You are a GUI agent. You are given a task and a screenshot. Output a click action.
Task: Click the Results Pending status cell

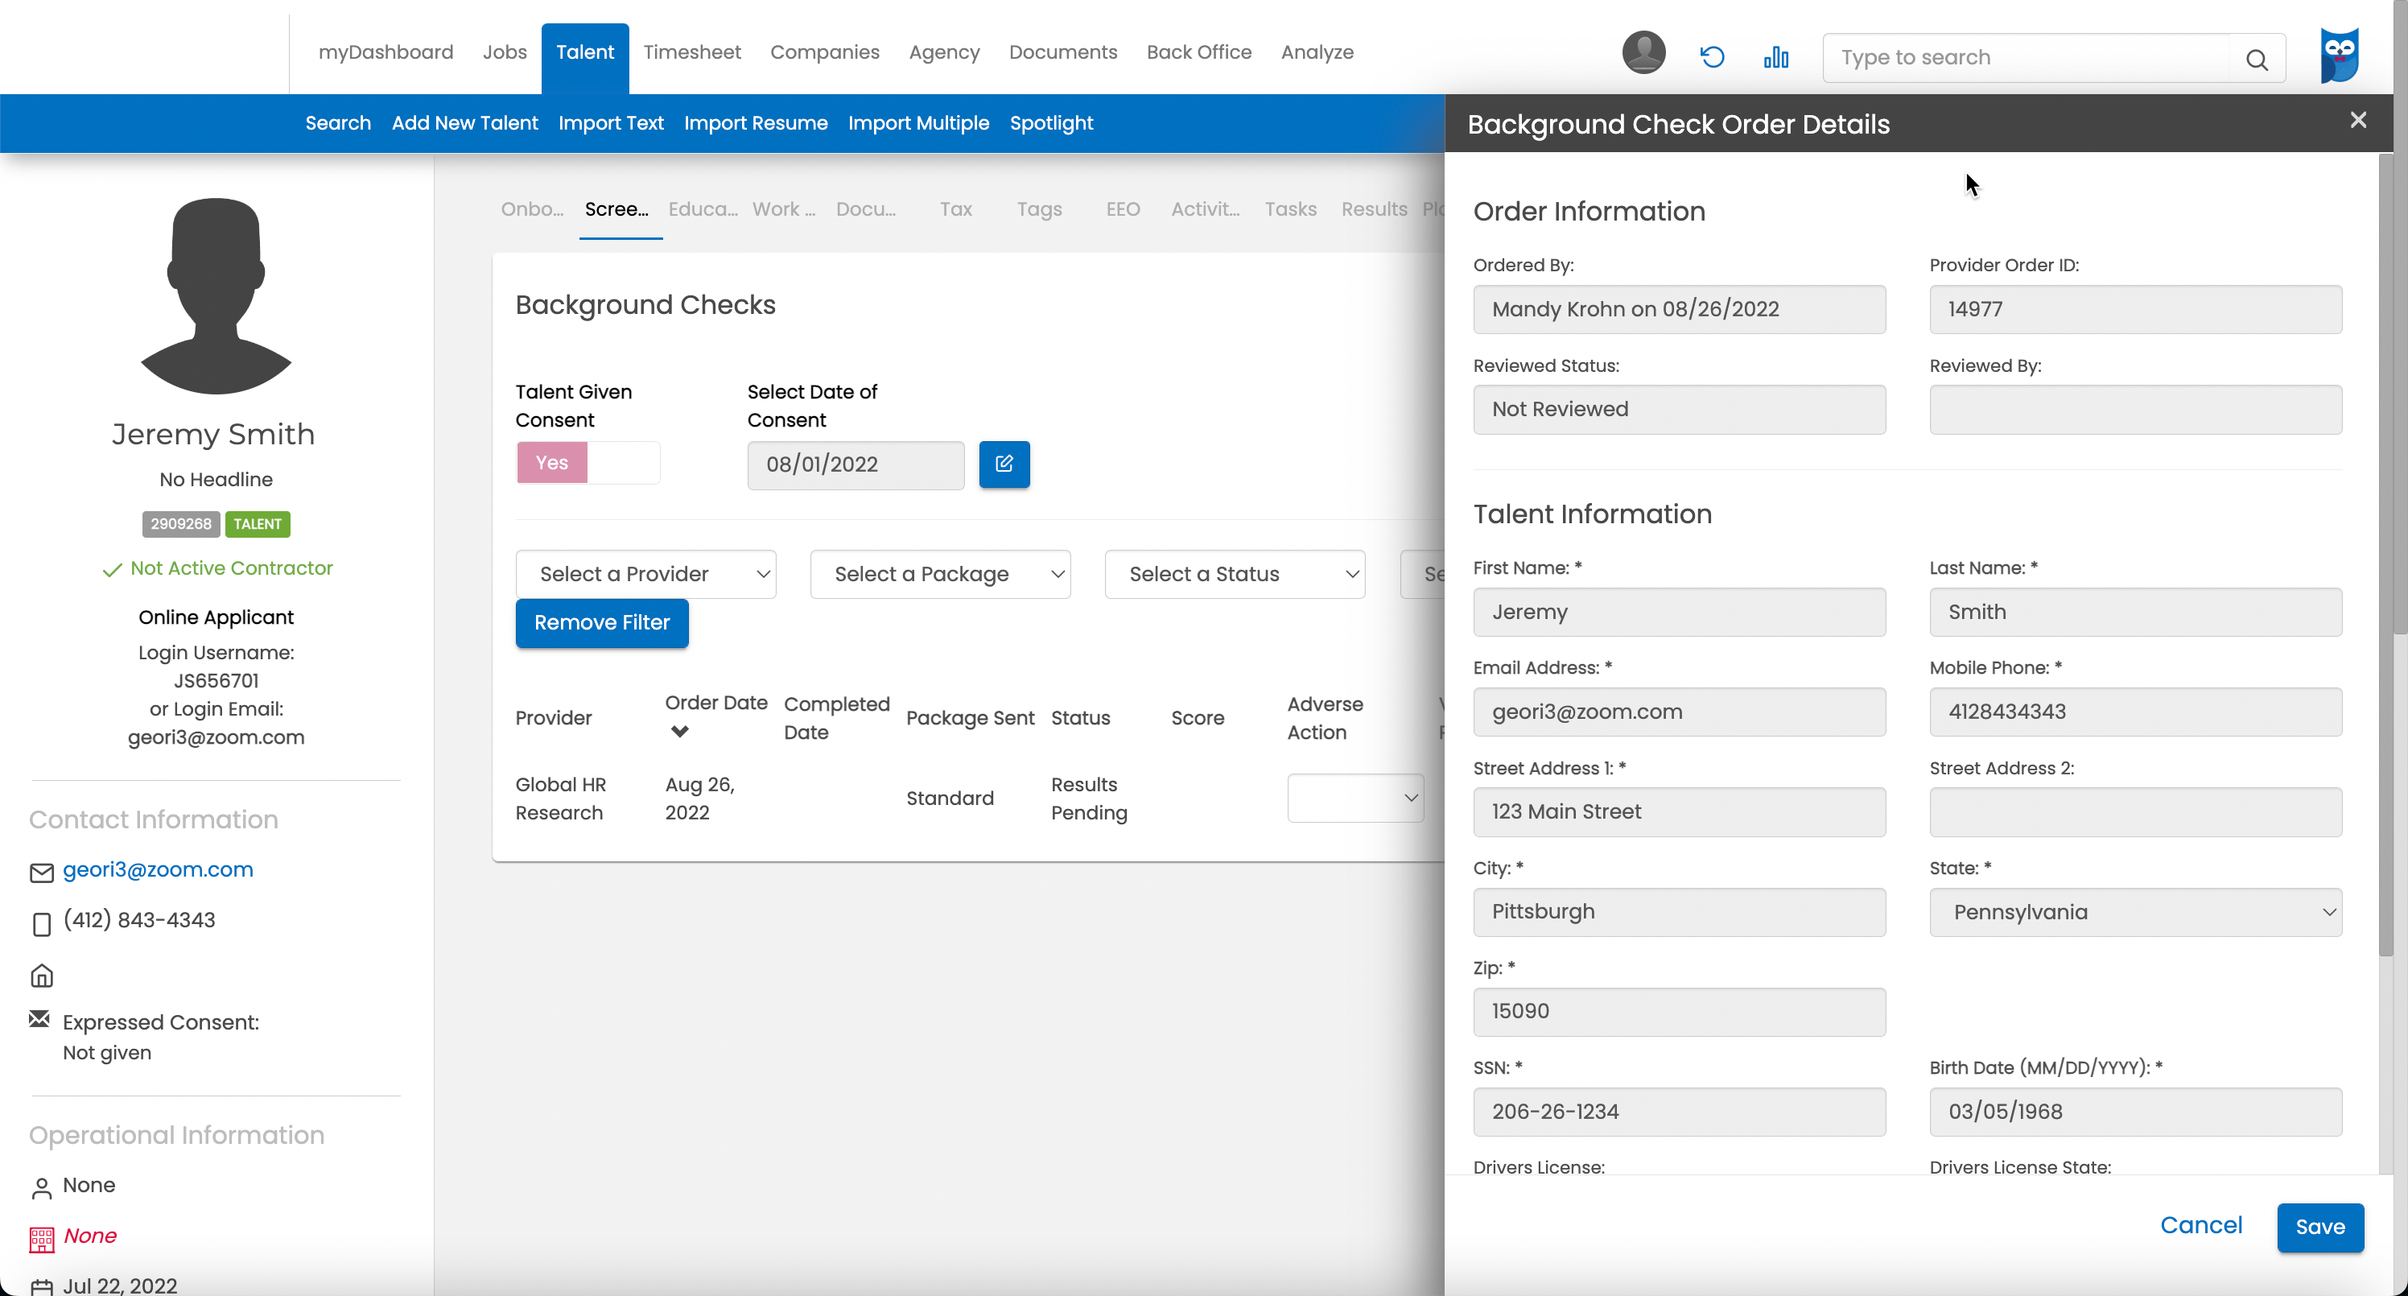(x=1089, y=799)
